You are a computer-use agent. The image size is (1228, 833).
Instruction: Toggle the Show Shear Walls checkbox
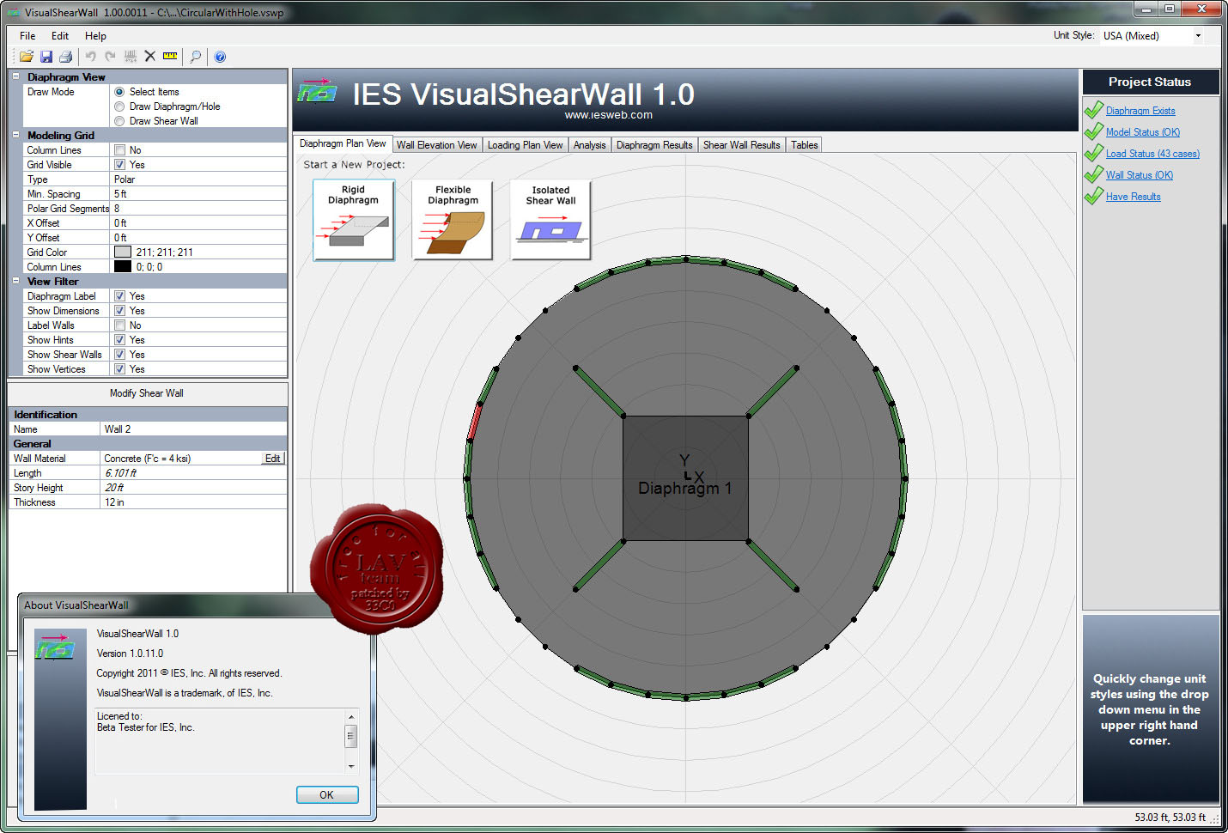(x=119, y=355)
